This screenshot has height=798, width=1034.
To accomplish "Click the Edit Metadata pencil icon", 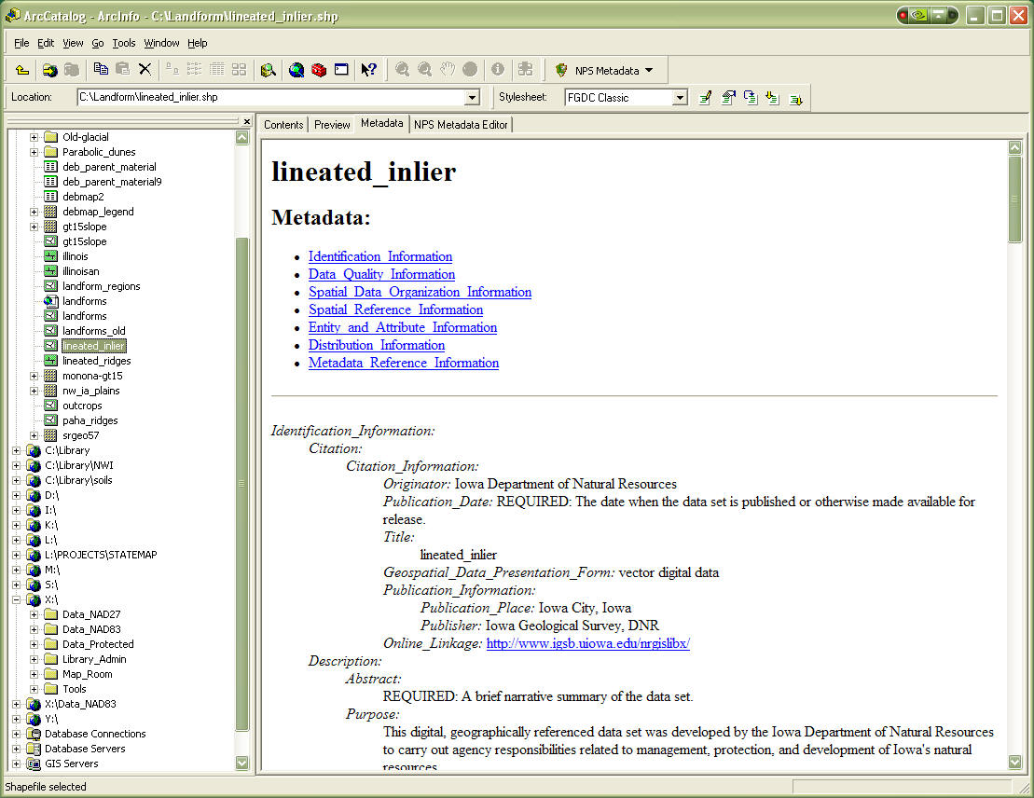I will (x=706, y=98).
